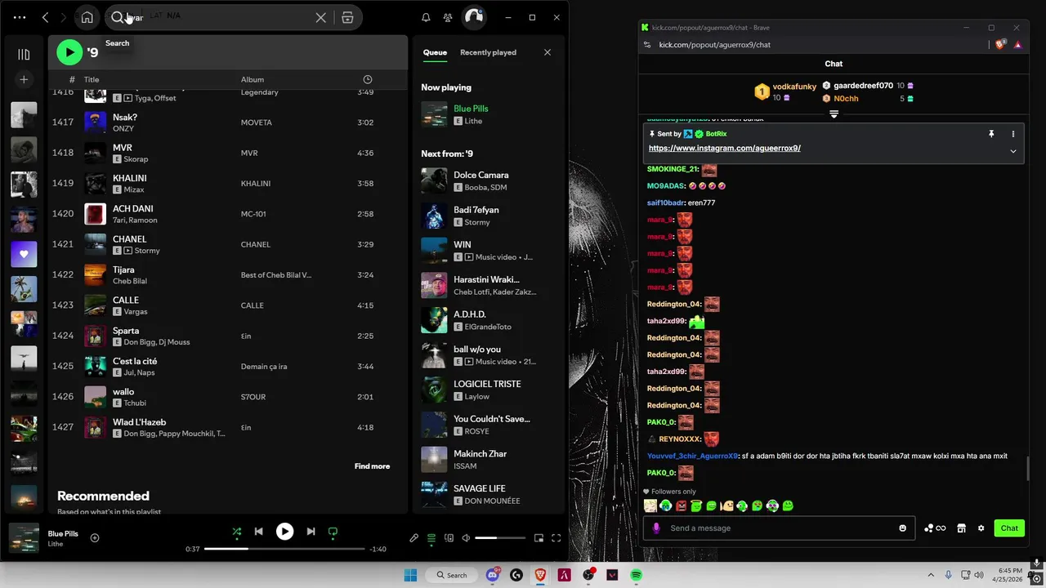Image resolution: width=1046 pixels, height=588 pixels.
Task: Open the three-dot Spotify app menu
Action: point(20,17)
